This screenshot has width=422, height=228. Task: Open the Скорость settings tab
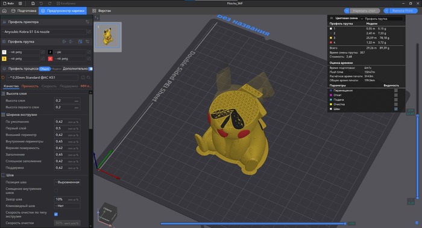pos(49,86)
